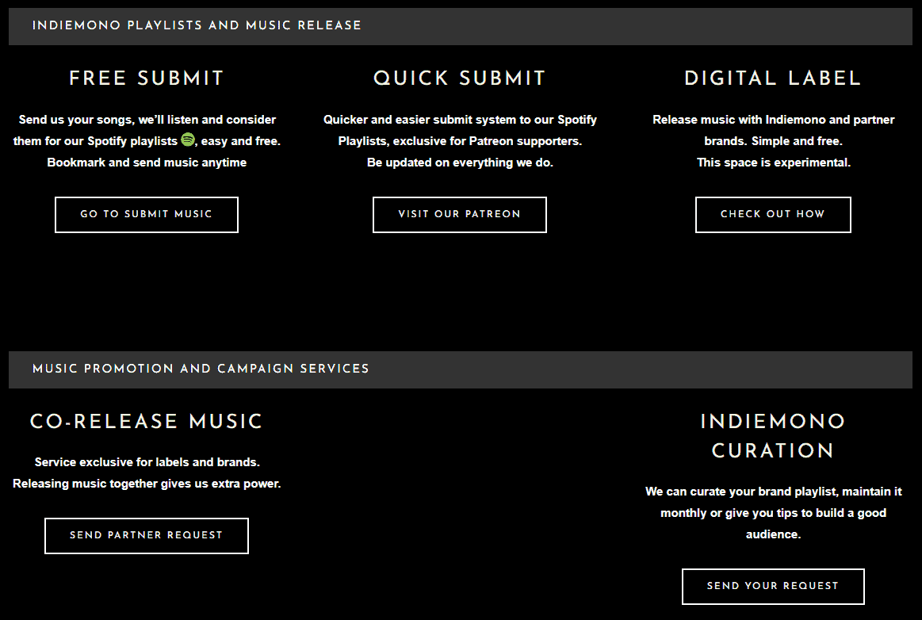Click the 'Bookmark and send music anytime' line
This screenshot has width=922, height=620.
tap(147, 163)
